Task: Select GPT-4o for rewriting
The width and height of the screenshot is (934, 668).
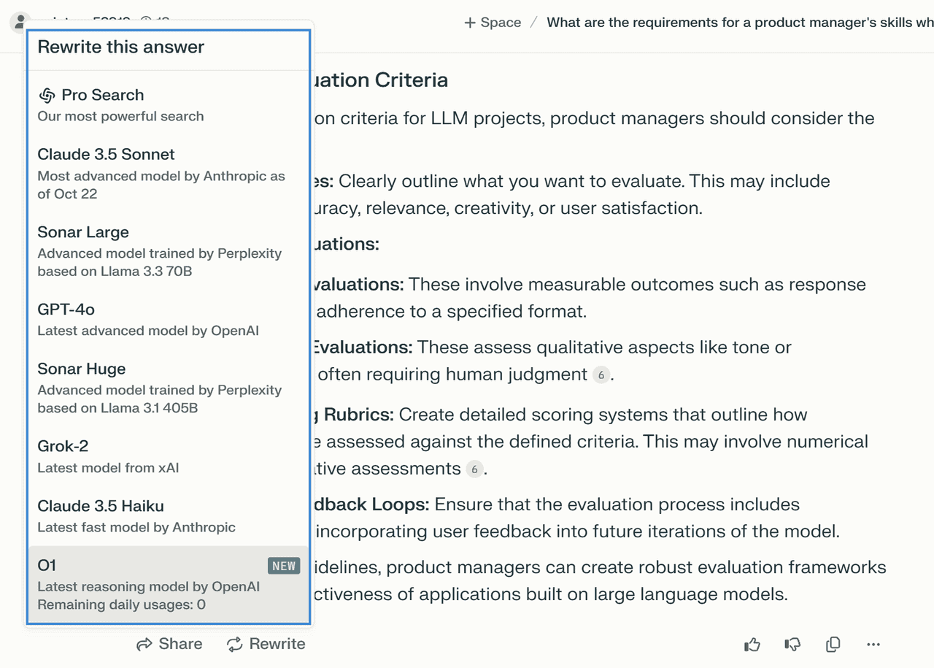Action: click(x=168, y=320)
